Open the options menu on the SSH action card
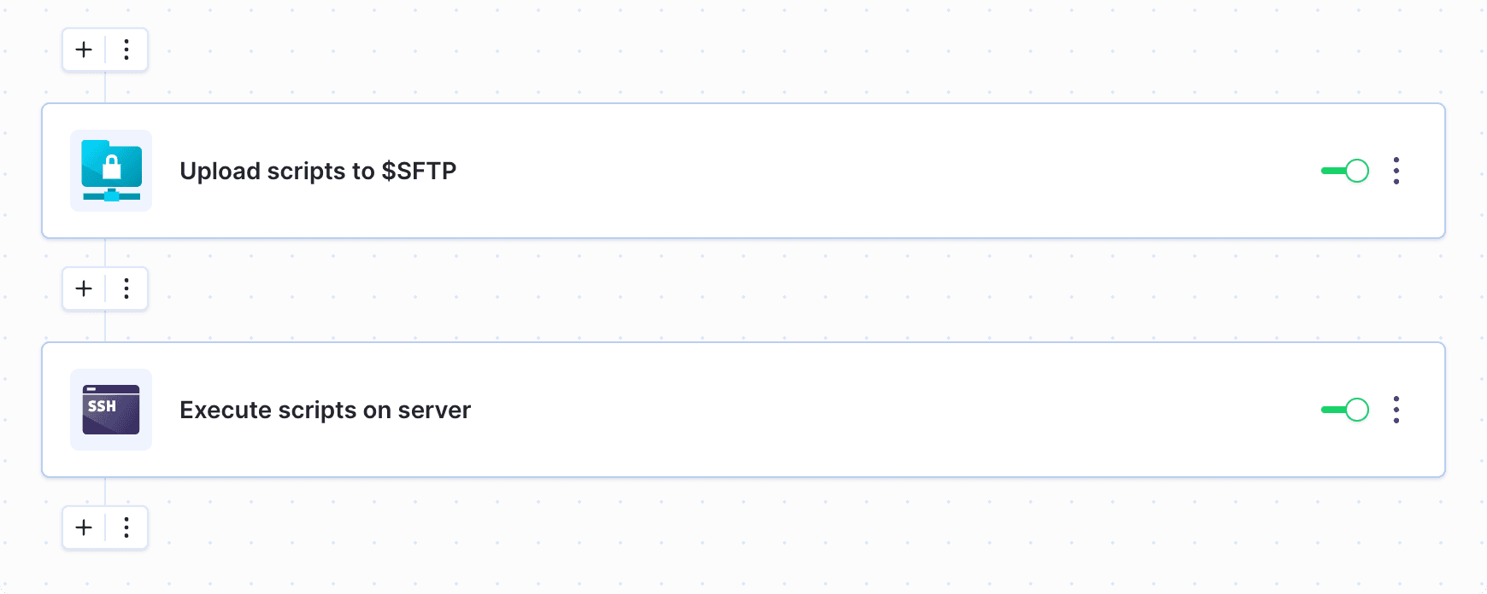 [1396, 410]
